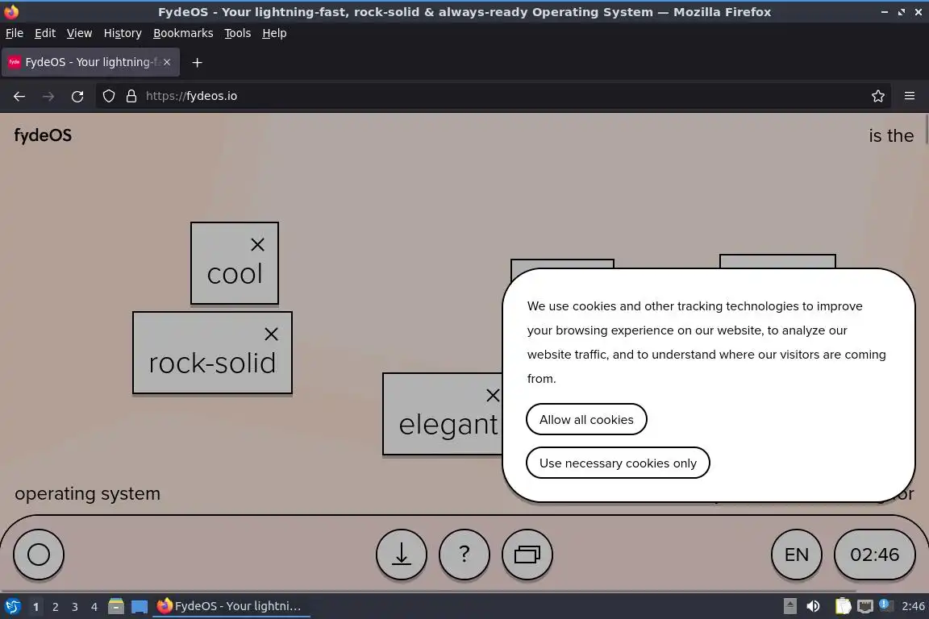Viewport: 929px width, 619px height.
Task: Open the Edit menu
Action: pos(45,33)
